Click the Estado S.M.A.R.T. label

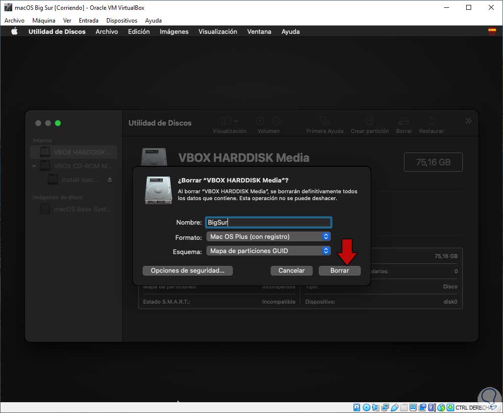(x=166, y=302)
